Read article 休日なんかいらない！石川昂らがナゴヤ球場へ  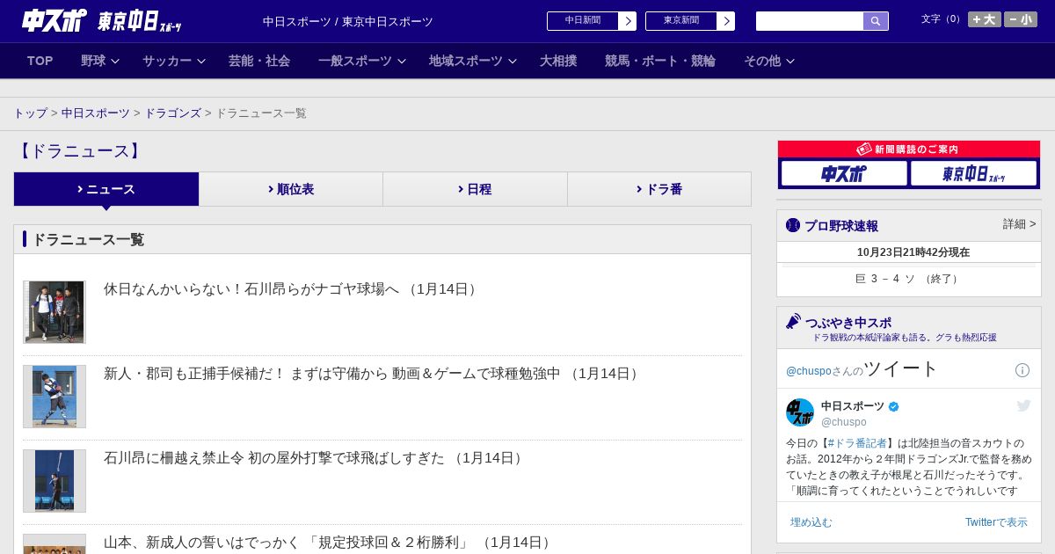click(293, 289)
